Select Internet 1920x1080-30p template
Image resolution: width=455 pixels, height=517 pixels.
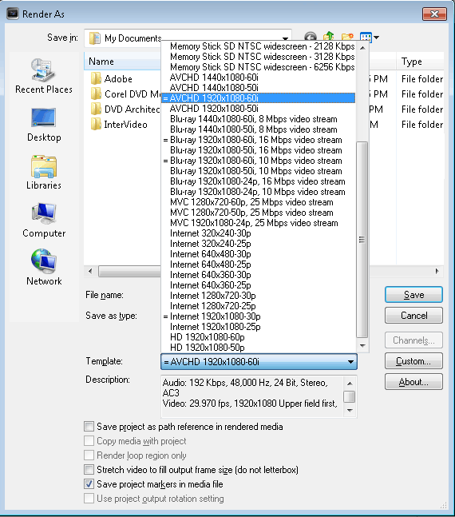259,316
